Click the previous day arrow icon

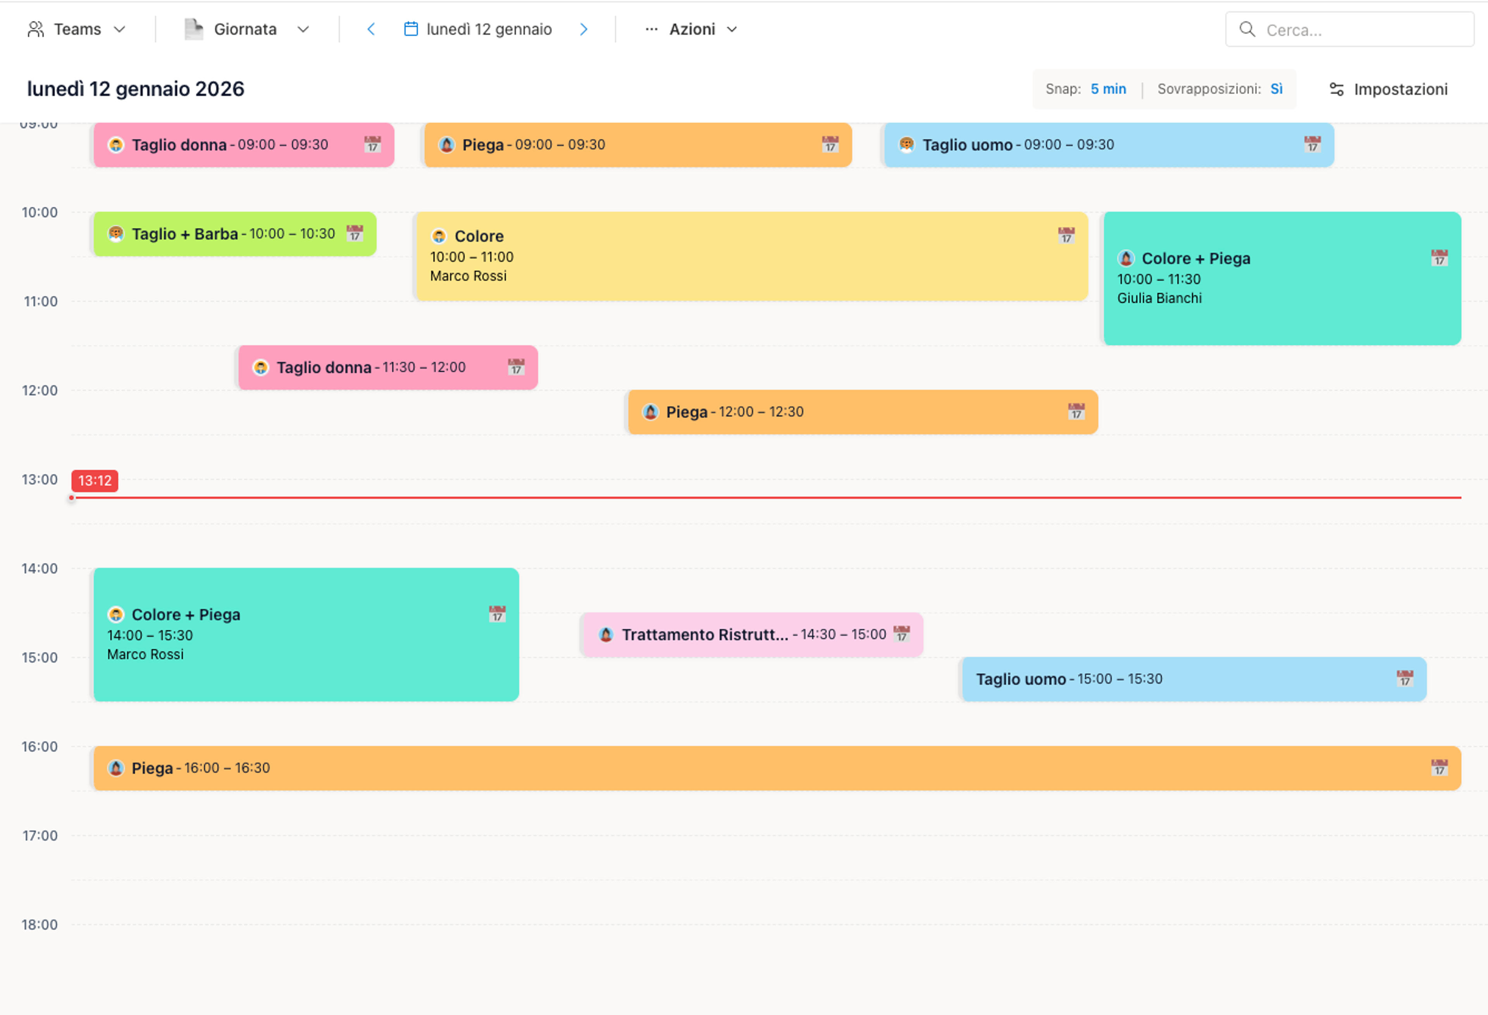coord(371,29)
